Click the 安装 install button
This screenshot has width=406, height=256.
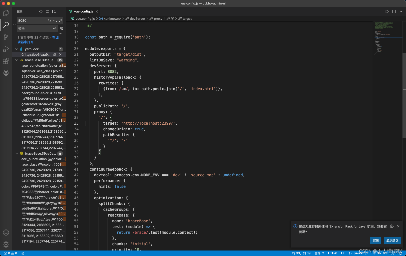point(376,241)
